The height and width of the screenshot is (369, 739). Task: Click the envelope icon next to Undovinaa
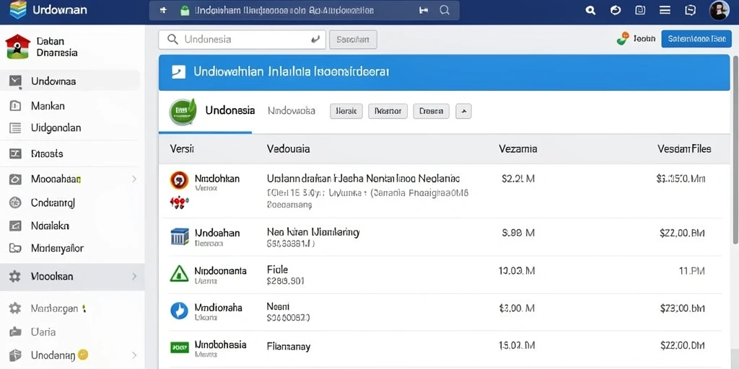coord(16,81)
